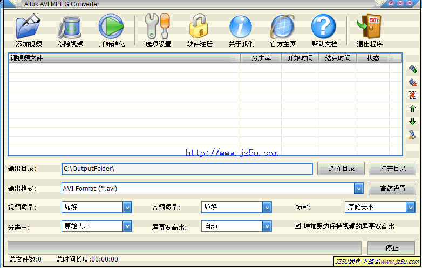Click the side filmstrip remove icon with red x
This screenshot has height=268, width=422.
[x=412, y=82]
